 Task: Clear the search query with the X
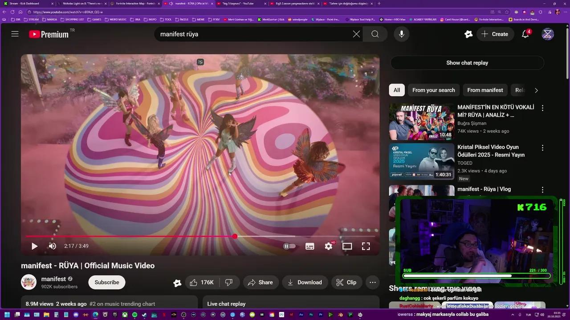pos(356,34)
